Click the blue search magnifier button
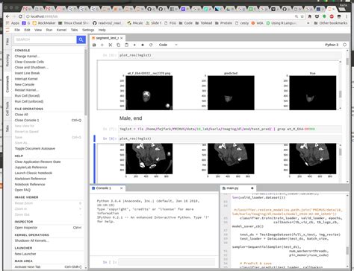This screenshot has height=271, width=354. [81, 39]
